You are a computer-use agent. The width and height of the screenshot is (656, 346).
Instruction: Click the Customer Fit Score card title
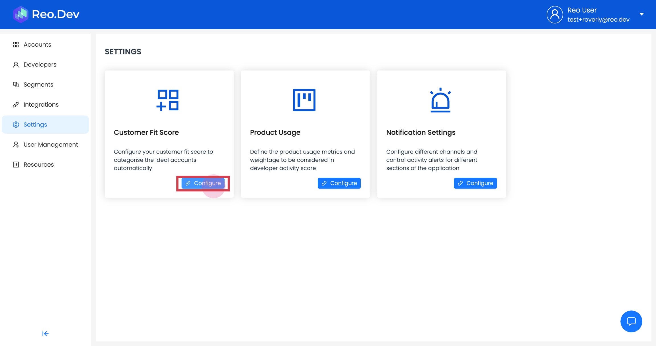pyautogui.click(x=146, y=132)
